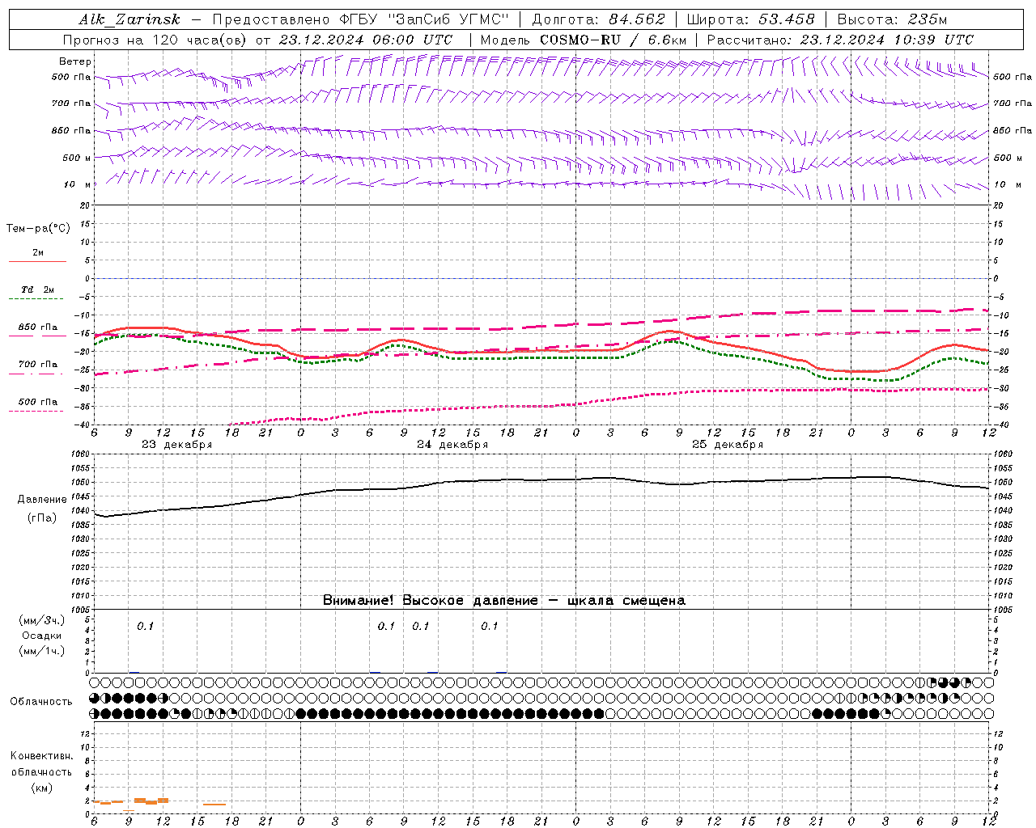Click the 'Высота: 235м' elevation value

pyautogui.click(x=892, y=19)
